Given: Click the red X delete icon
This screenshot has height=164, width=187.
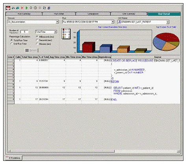Looking at the screenshot, I should click(x=22, y=8).
